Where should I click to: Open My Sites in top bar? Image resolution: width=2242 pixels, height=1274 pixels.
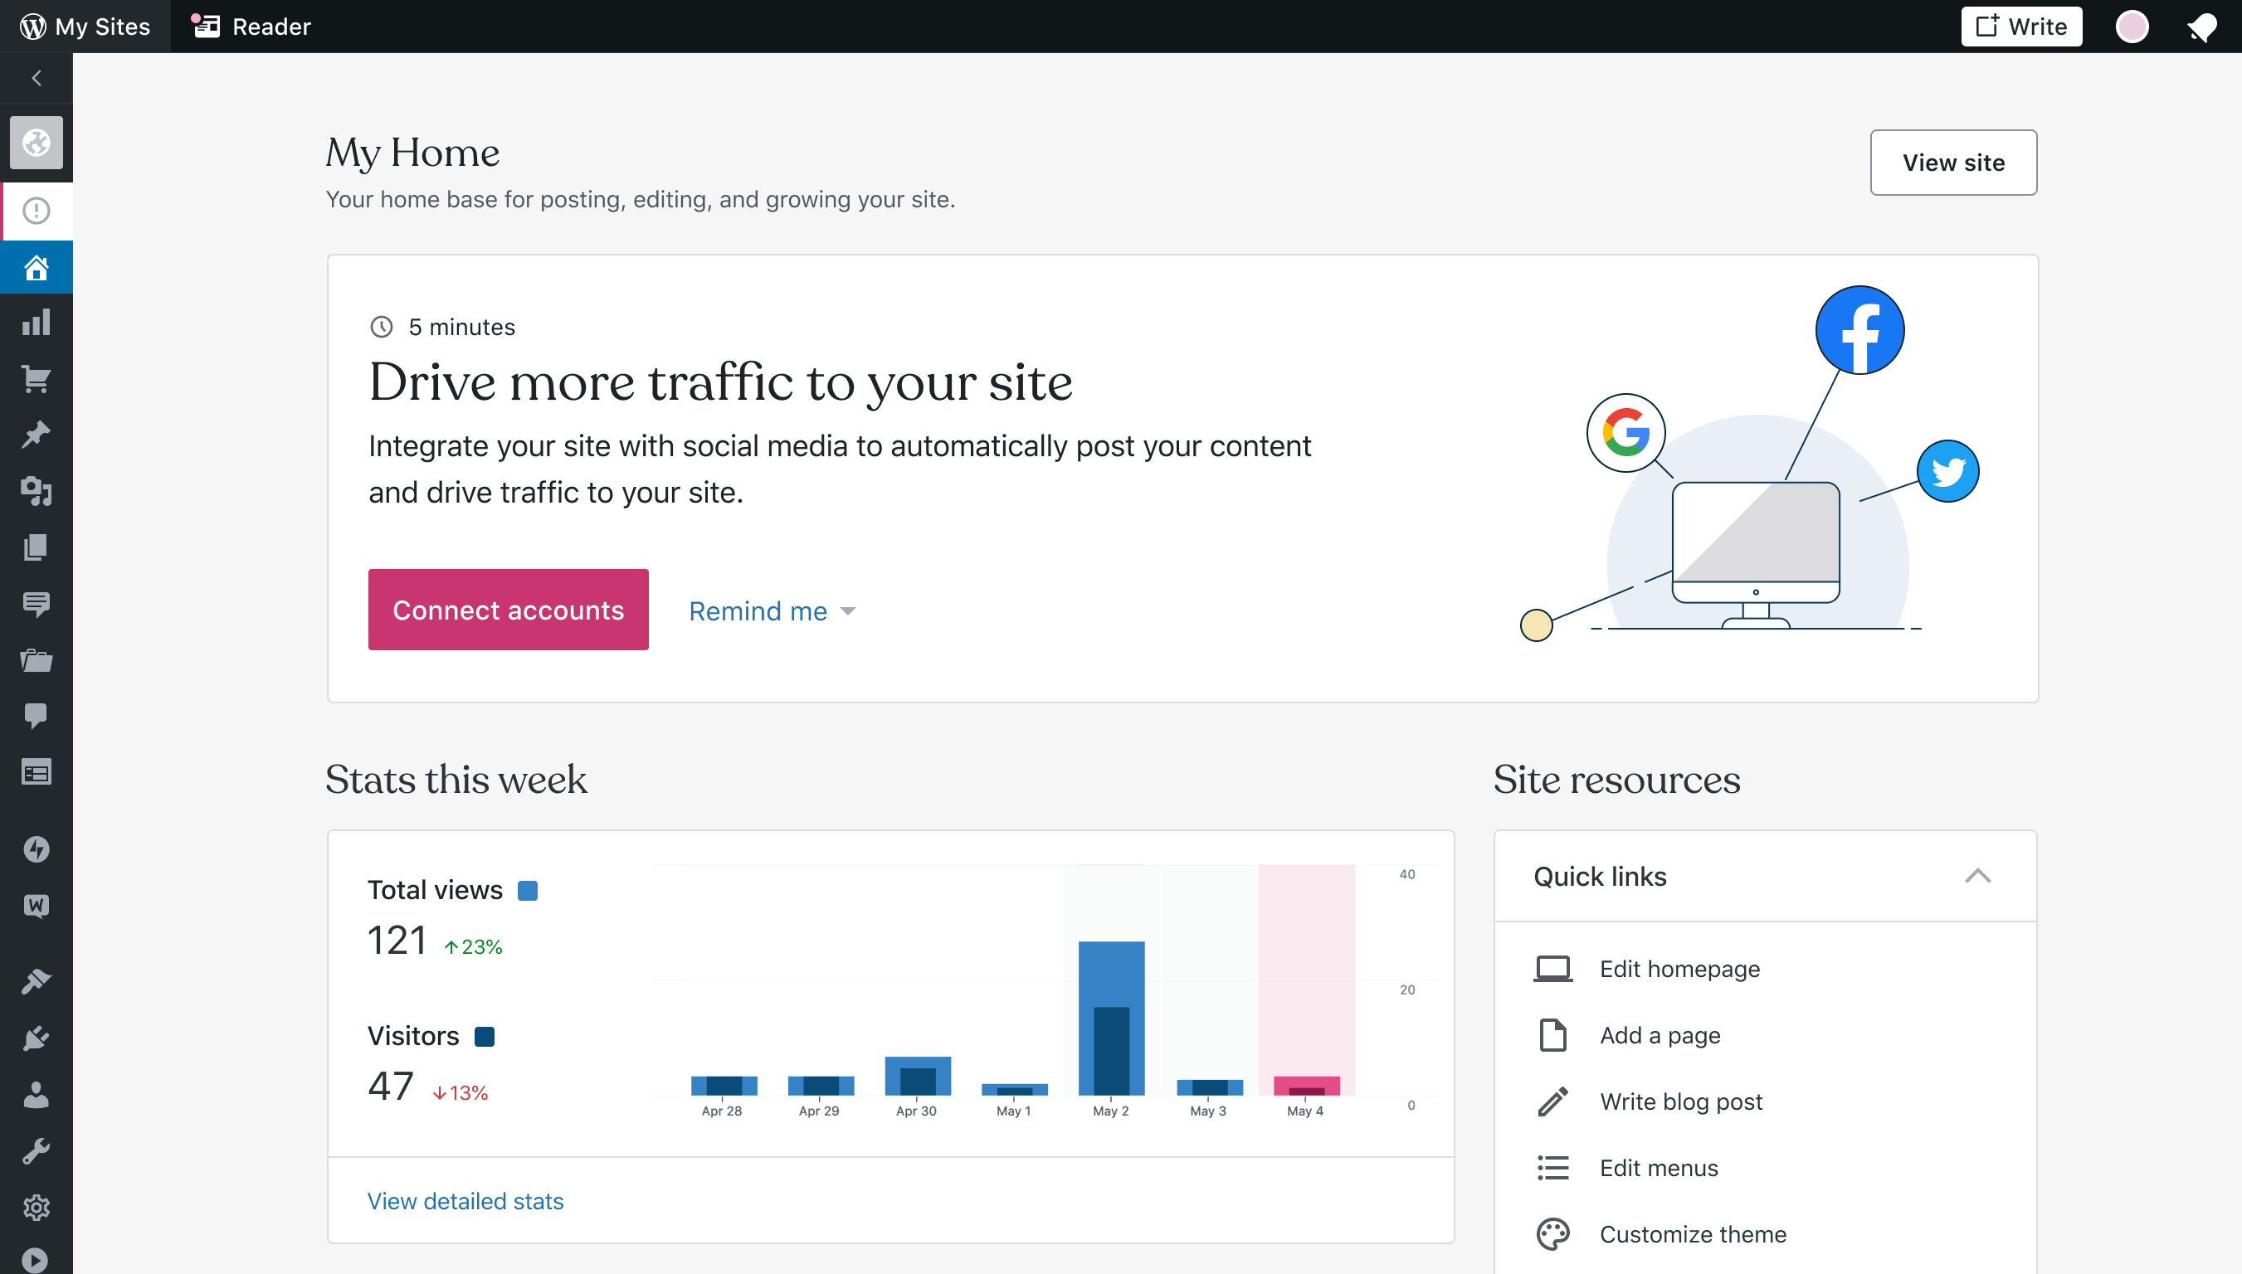point(85,27)
